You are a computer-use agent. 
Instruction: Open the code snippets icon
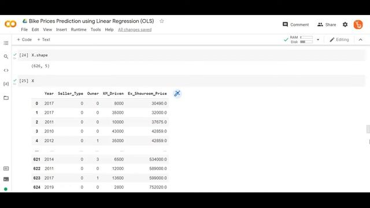pos(6,70)
